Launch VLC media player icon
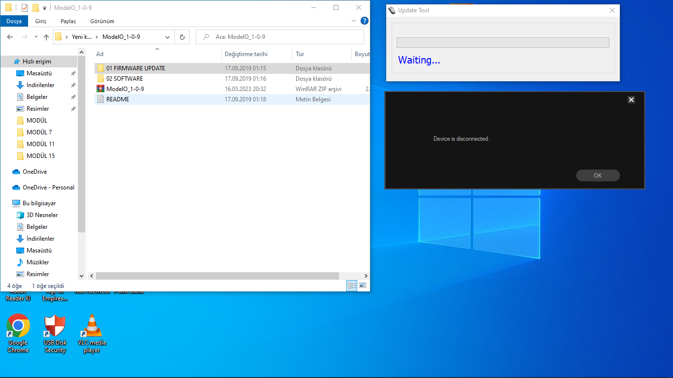The image size is (673, 378). [x=92, y=326]
